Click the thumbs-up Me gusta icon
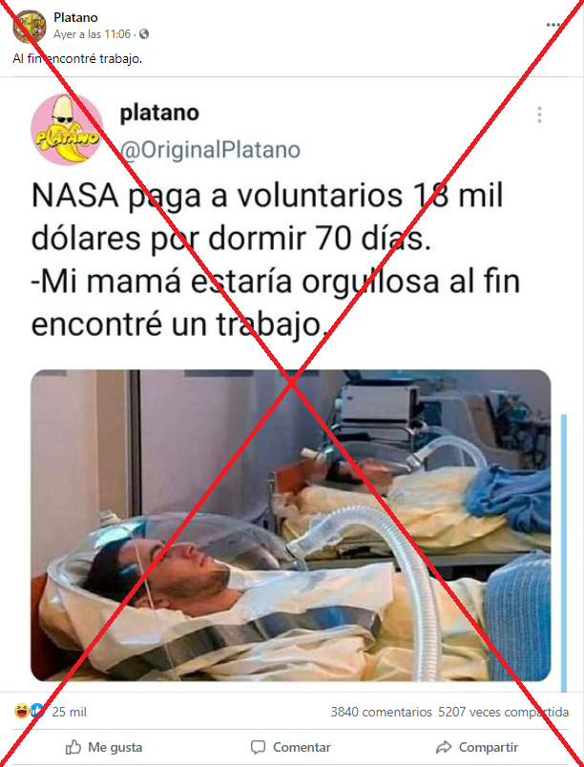 [x=73, y=747]
